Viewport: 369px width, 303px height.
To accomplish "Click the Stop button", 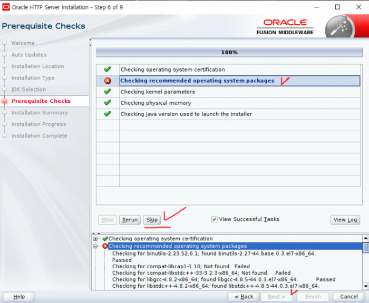I will [108, 220].
